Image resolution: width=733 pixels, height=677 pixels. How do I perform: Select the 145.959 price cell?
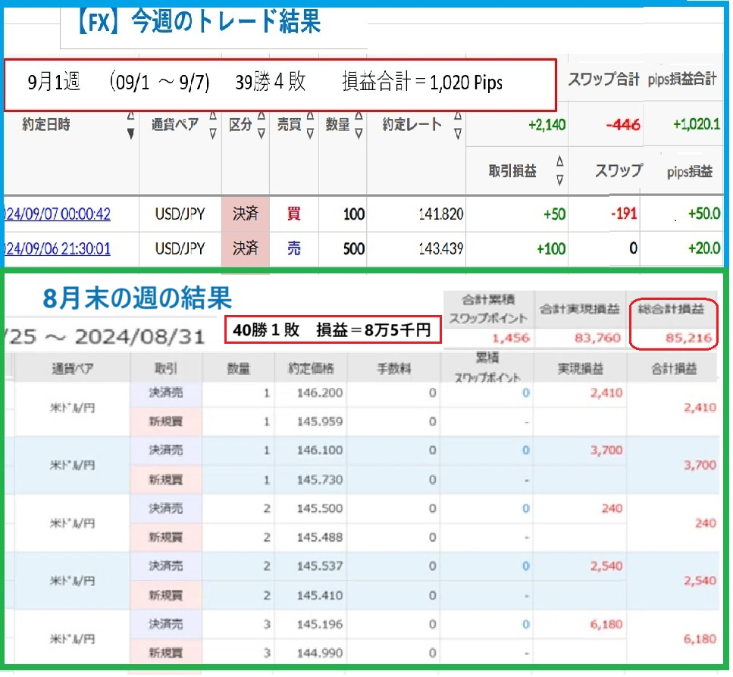(320, 422)
